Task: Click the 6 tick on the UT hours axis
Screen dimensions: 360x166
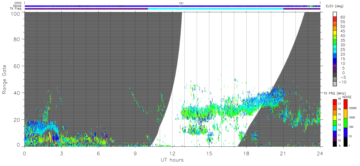Action: [98, 153]
